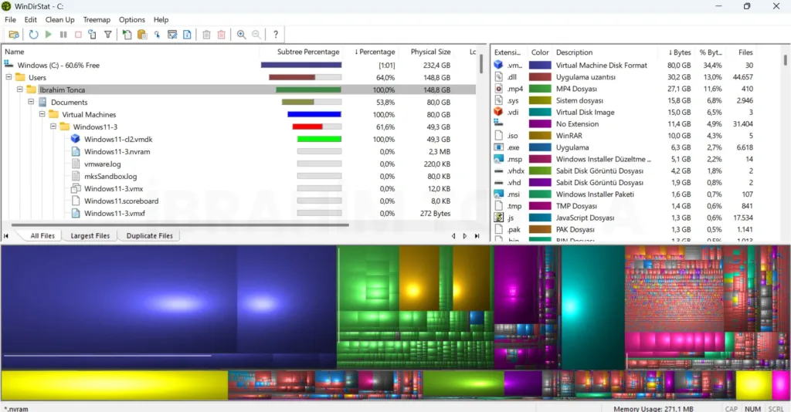Sort by the Physical Size column header
The image size is (791, 412).
pos(426,52)
